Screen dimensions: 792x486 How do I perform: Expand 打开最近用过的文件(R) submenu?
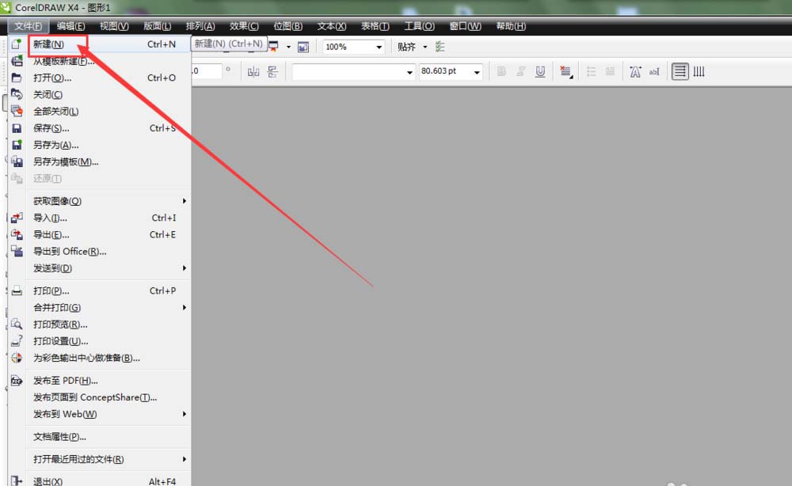(101, 459)
